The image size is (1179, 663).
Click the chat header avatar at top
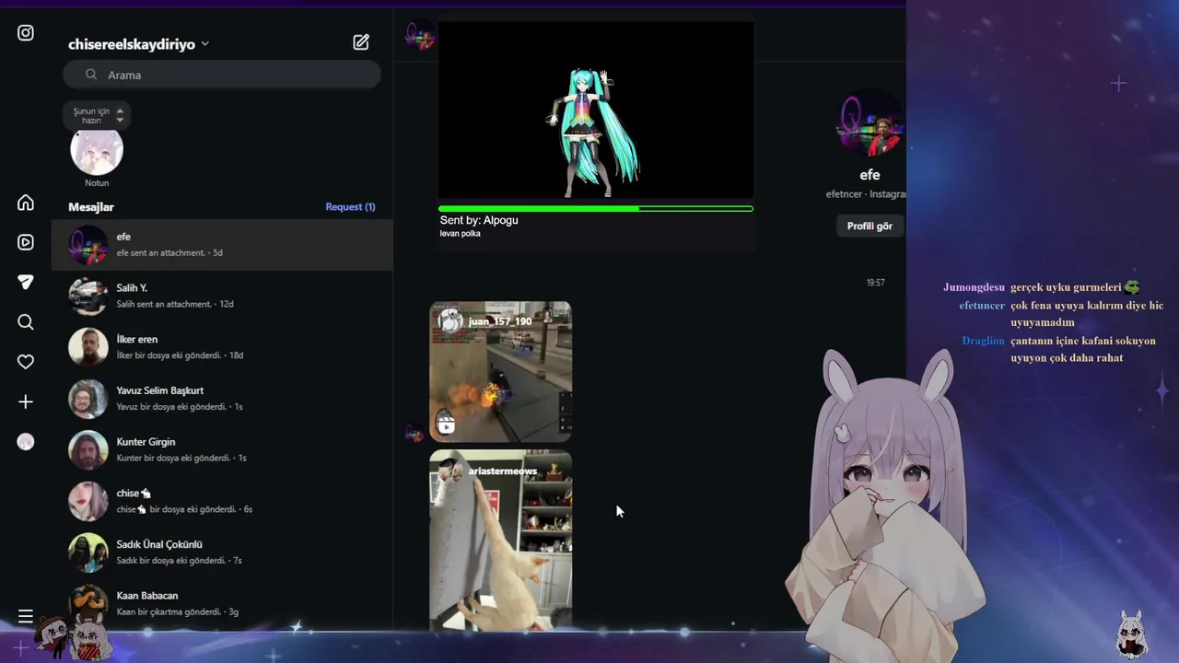(x=420, y=37)
